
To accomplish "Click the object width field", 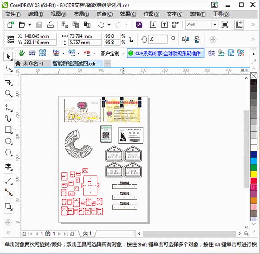I will coord(85,36).
